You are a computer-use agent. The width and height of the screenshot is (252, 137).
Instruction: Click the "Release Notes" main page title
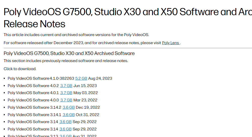35,24
